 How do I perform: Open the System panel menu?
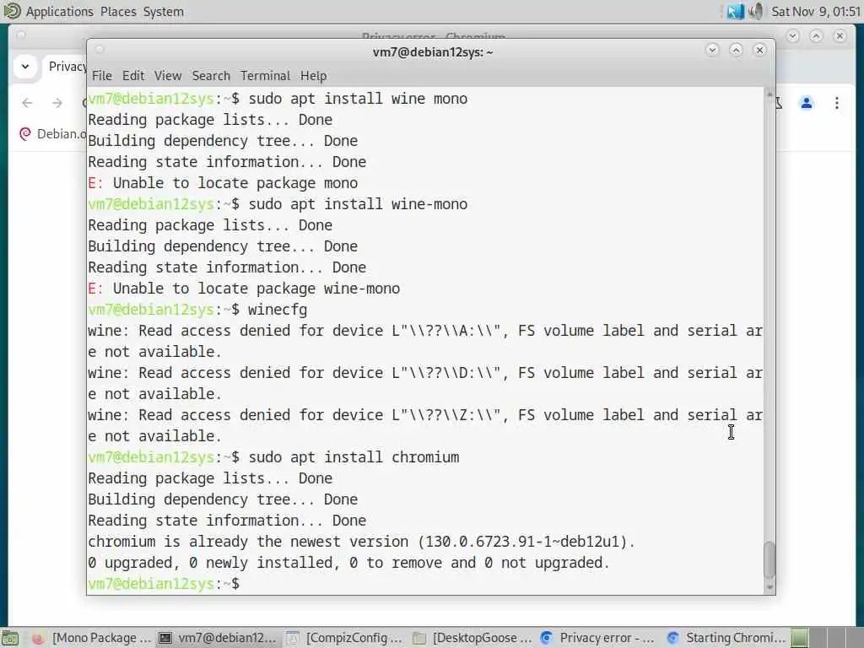(x=163, y=12)
